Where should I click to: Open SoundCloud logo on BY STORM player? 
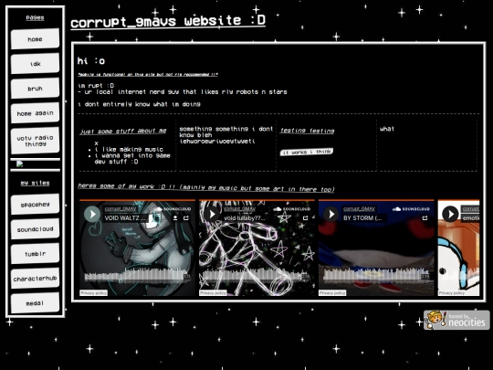tap(411, 209)
